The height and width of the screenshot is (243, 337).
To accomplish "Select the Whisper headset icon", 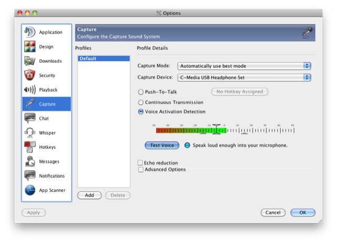I will coord(30,133).
